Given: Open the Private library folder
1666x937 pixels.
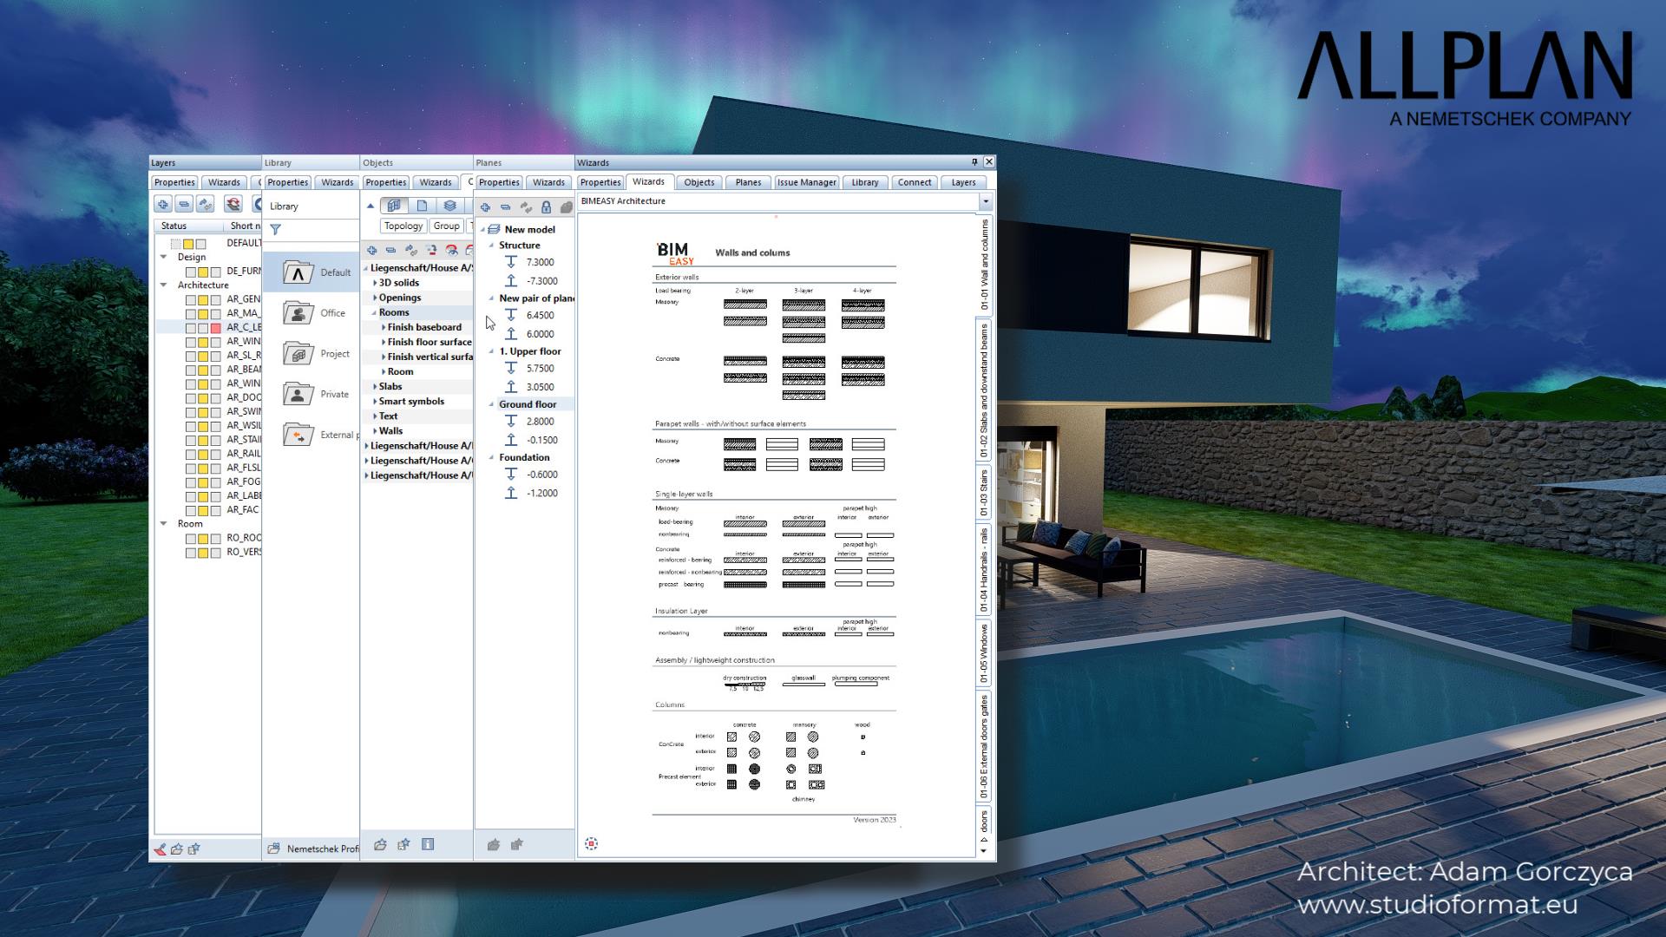Looking at the screenshot, I should tap(316, 394).
